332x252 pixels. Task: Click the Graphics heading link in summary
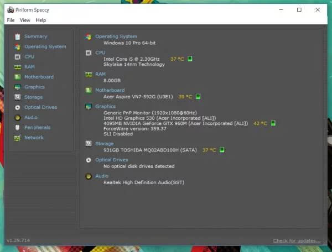pyautogui.click(x=106, y=106)
